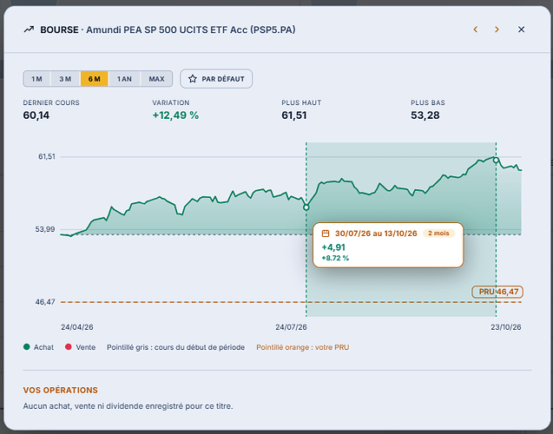The height and width of the screenshot is (434, 553).
Task: Click the 30/07/26 au 13/10/26 date range
Action: (376, 233)
